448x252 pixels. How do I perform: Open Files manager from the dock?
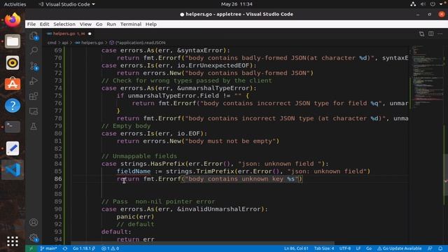pos(13,41)
